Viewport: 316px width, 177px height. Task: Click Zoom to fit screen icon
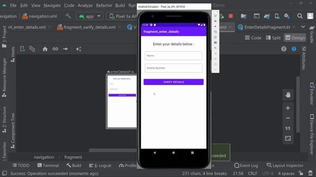(x=288, y=138)
